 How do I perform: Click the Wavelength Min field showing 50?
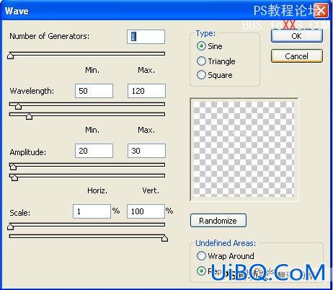[x=94, y=91]
